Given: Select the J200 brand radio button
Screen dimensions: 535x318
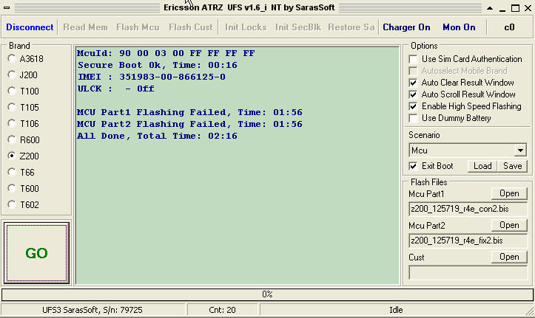Looking at the screenshot, I should coord(12,75).
